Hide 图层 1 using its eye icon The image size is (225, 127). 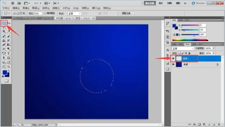(173, 59)
